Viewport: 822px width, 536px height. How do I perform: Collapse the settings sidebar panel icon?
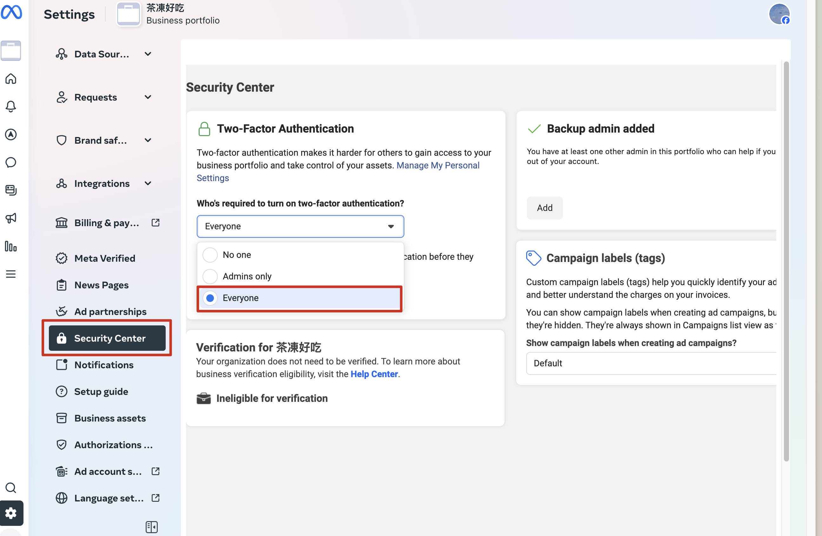(x=152, y=527)
